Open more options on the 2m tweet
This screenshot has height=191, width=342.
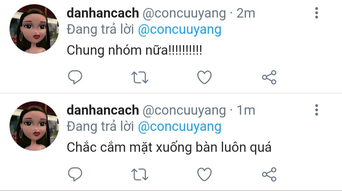316,13
